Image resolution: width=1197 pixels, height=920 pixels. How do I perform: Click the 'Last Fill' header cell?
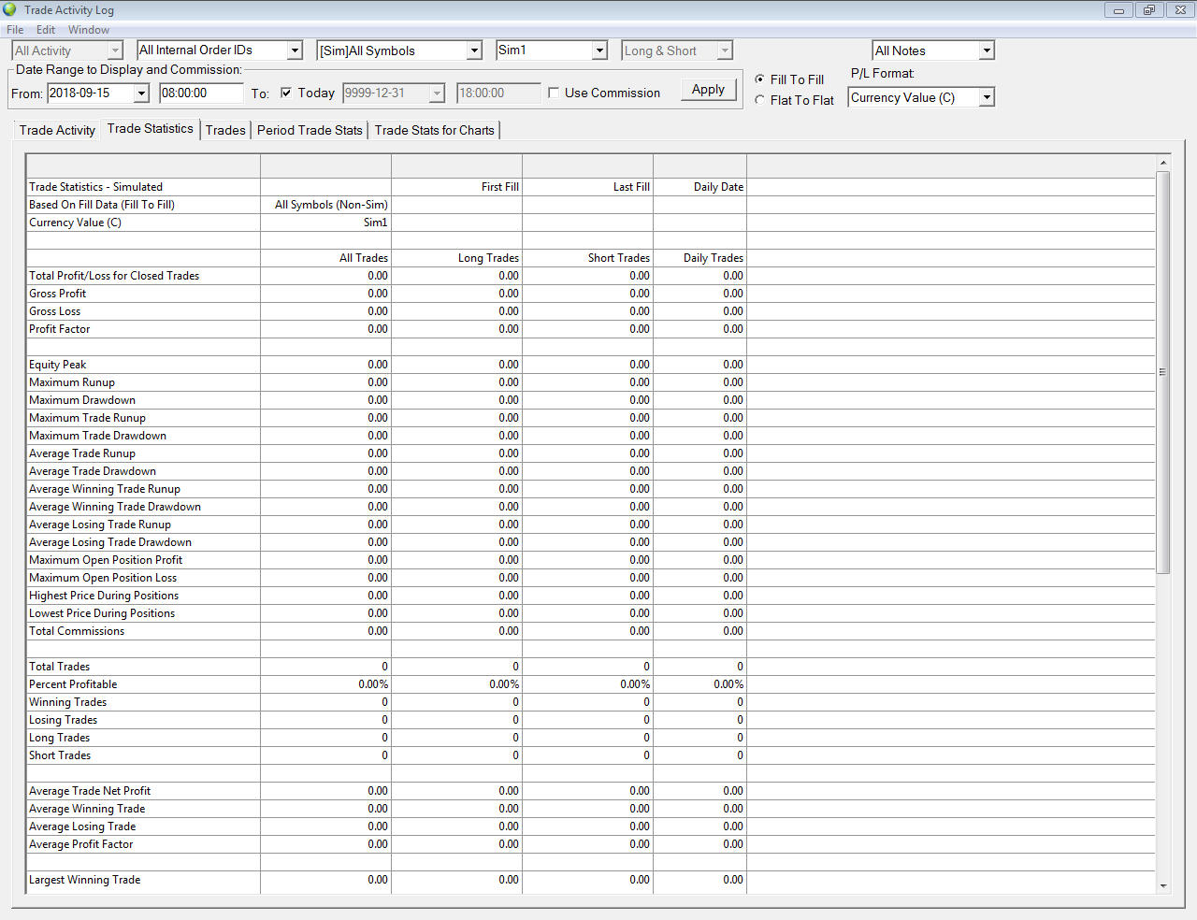631,187
